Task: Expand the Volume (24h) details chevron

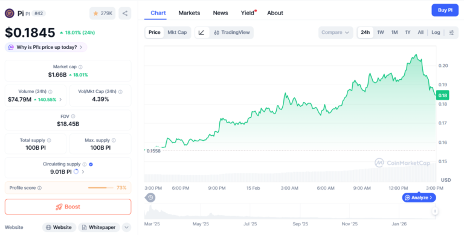Action: pos(60,100)
